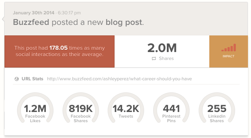This screenshot has width=251, height=138.
Task: Click the IMPACT text label
Action: tap(228, 56)
